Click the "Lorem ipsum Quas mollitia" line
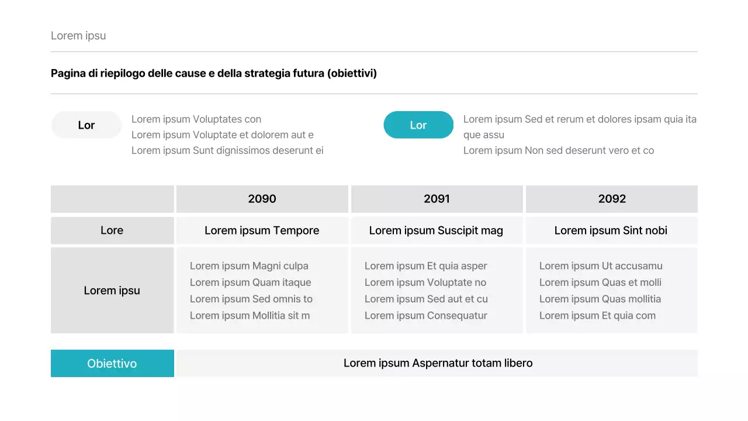748x421 pixels. pos(600,299)
